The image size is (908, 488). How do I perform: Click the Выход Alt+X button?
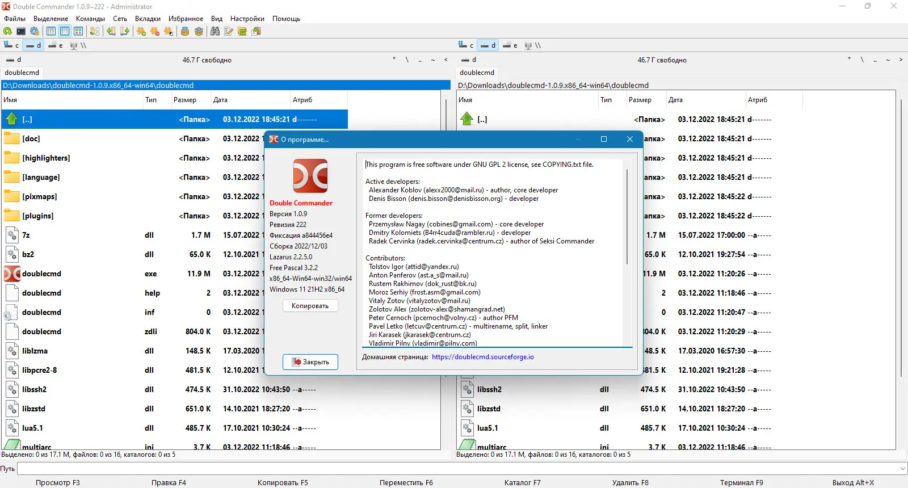tap(853, 483)
